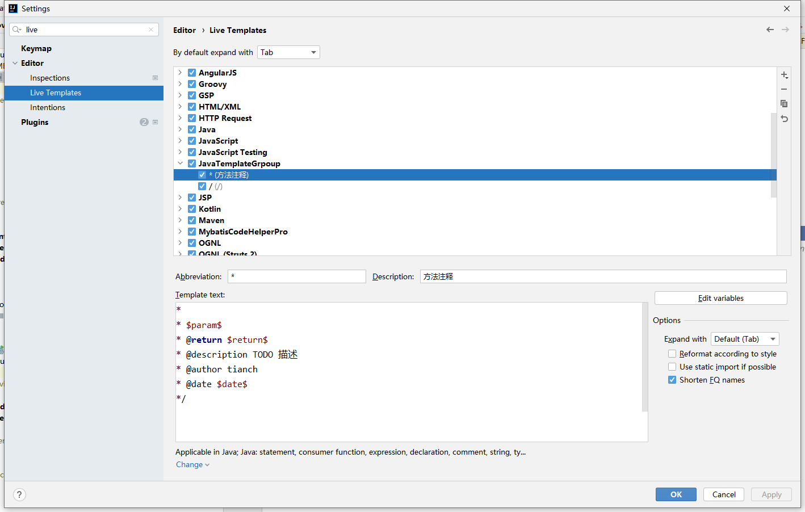Viewport: 805px width, 512px height.
Task: Click the search magnifier icon
Action: click(x=16, y=30)
